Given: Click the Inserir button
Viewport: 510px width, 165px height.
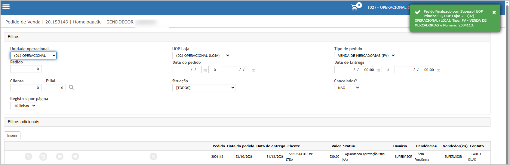Looking at the screenshot, I should point(12,136).
